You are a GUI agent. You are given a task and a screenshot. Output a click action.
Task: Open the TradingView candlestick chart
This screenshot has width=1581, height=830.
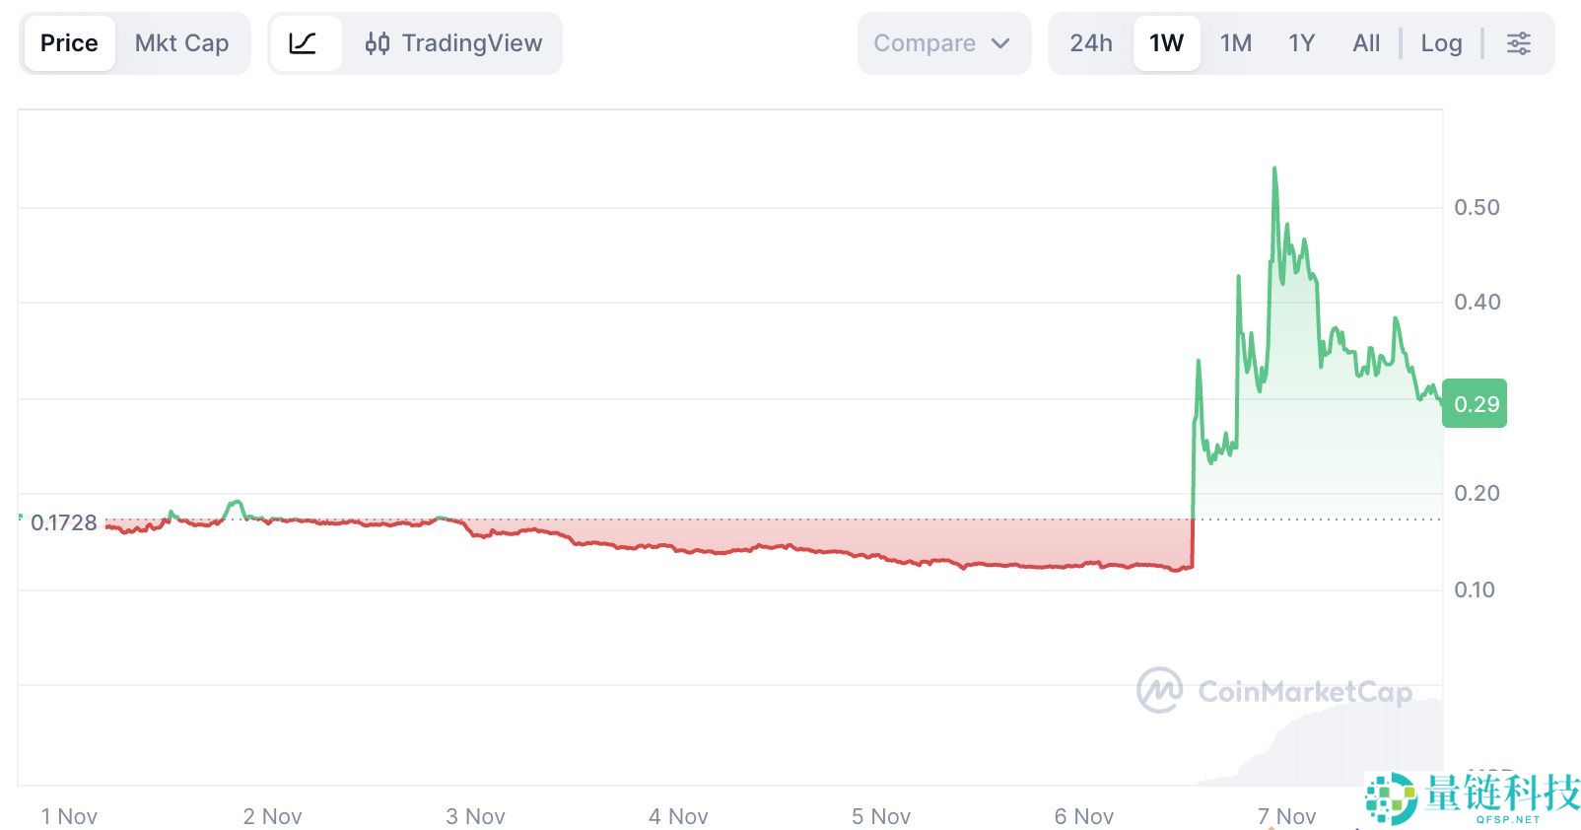coord(453,43)
